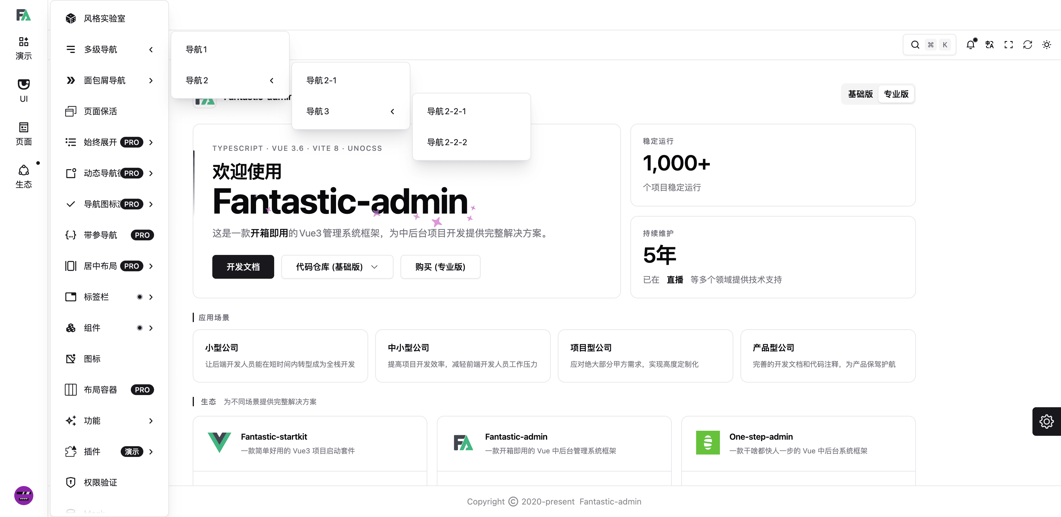The height and width of the screenshot is (517, 1061).
Task: Open the search box with ⌘K
Action: 929,45
